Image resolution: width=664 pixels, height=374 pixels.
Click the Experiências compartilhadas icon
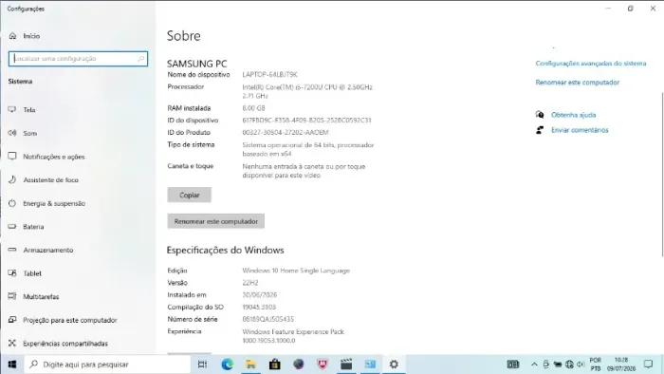click(x=12, y=343)
